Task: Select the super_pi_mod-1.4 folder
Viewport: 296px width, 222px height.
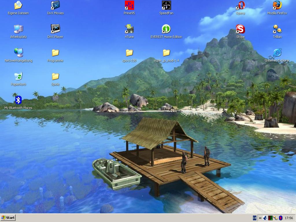Action: click(166, 53)
